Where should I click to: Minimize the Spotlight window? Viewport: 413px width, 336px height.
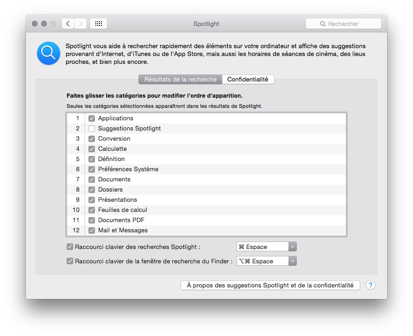44,24
